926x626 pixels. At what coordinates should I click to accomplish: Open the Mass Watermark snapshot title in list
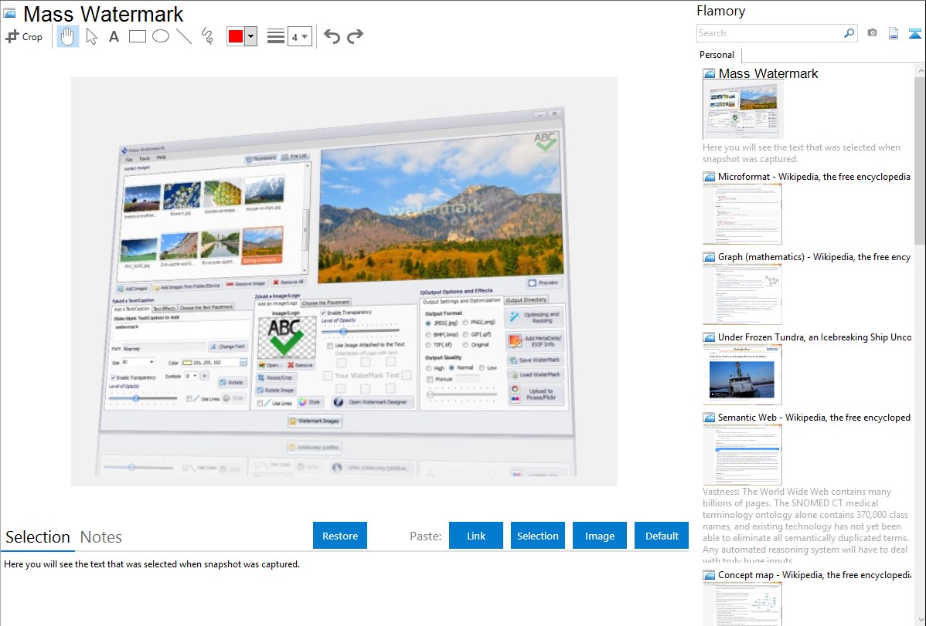tap(768, 74)
